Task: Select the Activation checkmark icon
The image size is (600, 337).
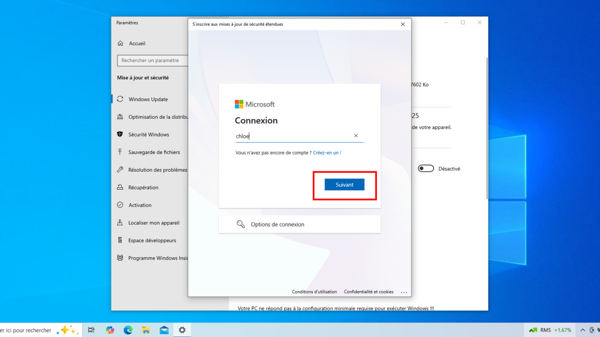Action: (120, 205)
